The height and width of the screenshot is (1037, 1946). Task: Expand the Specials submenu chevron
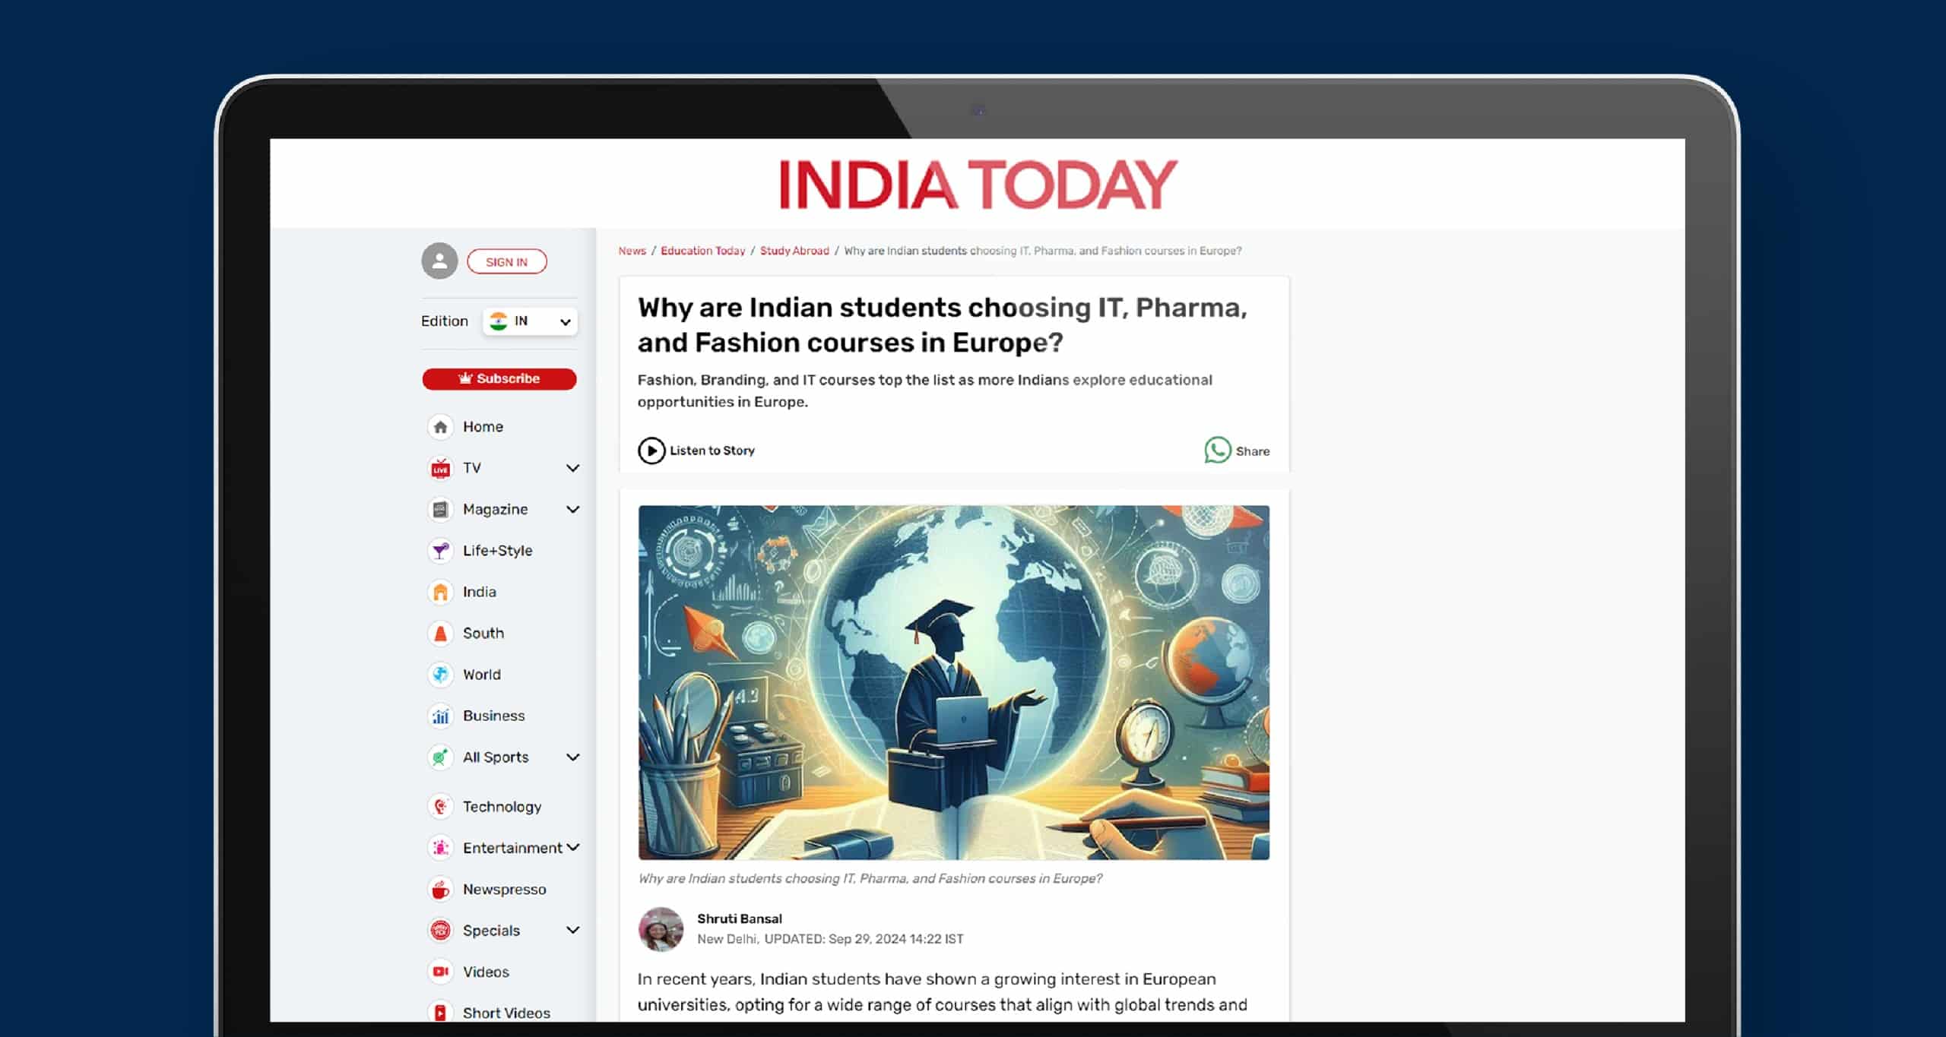[x=573, y=930]
